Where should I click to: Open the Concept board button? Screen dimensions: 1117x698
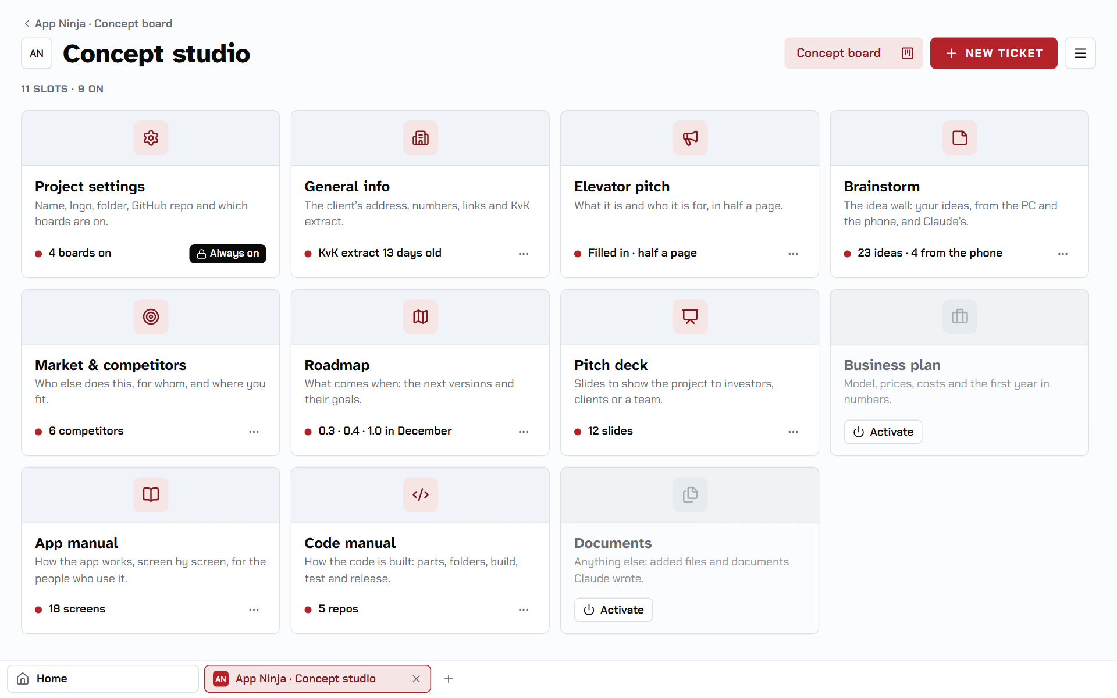coord(853,54)
